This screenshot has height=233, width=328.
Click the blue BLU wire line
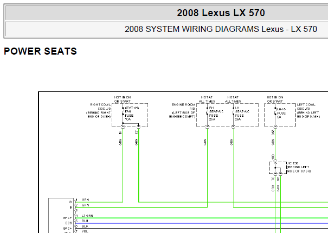click(x=202, y=223)
